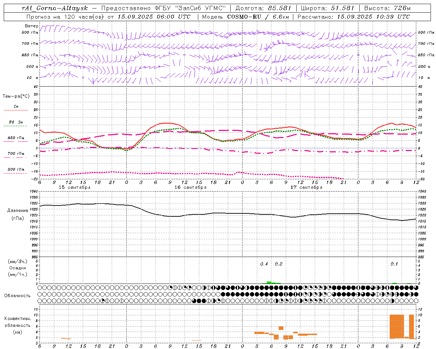Click the '2м' solid red legend line
This screenshot has height=349, width=436.
16,110
